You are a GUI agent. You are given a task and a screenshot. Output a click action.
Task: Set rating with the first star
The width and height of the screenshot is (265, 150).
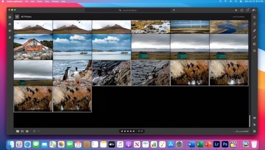tap(122, 131)
